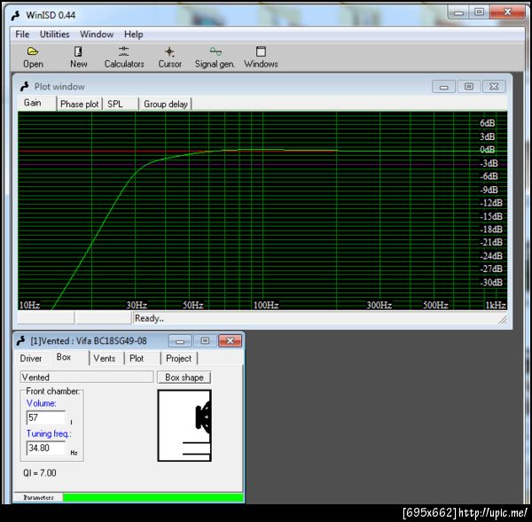
Task: Click the blue Volume: label
Action: pyautogui.click(x=42, y=403)
